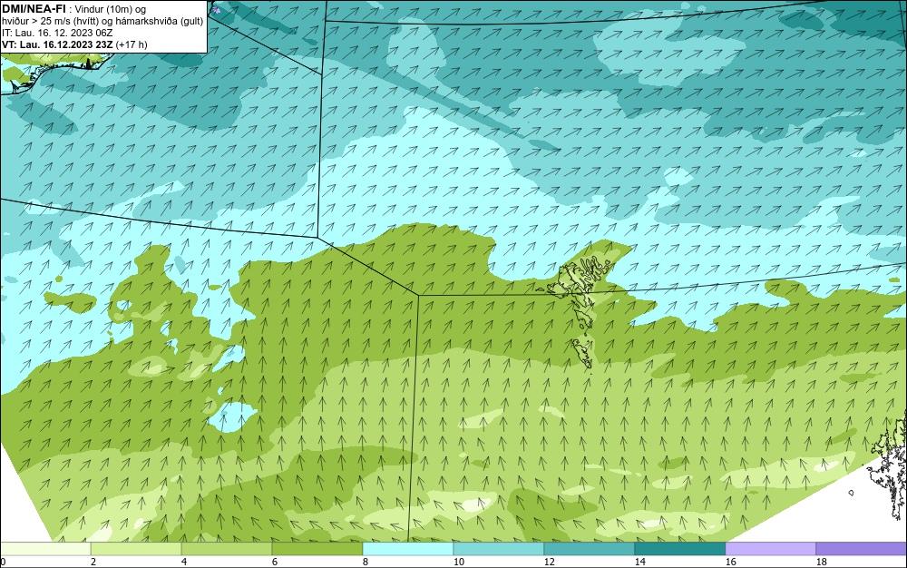Screen dimensions: 907x568
Task: Click the '(+17 h)' forecast offset text
Action: tap(132, 44)
